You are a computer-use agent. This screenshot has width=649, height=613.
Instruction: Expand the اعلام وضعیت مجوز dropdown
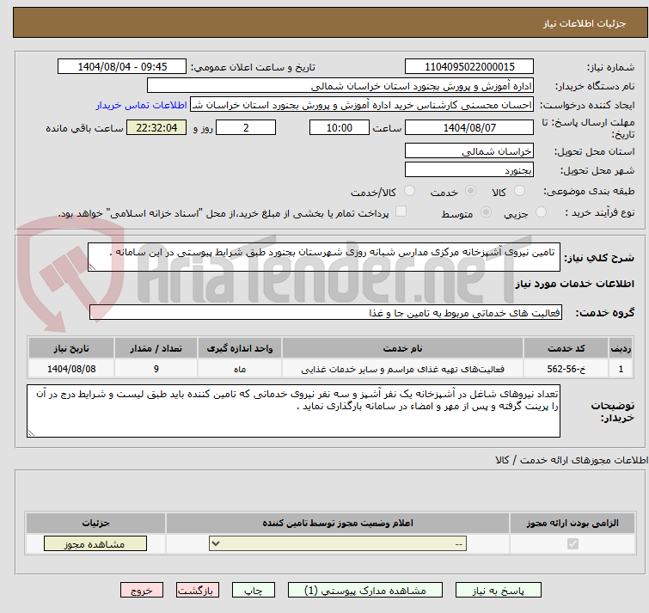338,543
